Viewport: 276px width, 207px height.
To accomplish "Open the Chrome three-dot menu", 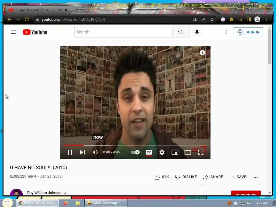I will click(x=266, y=19).
